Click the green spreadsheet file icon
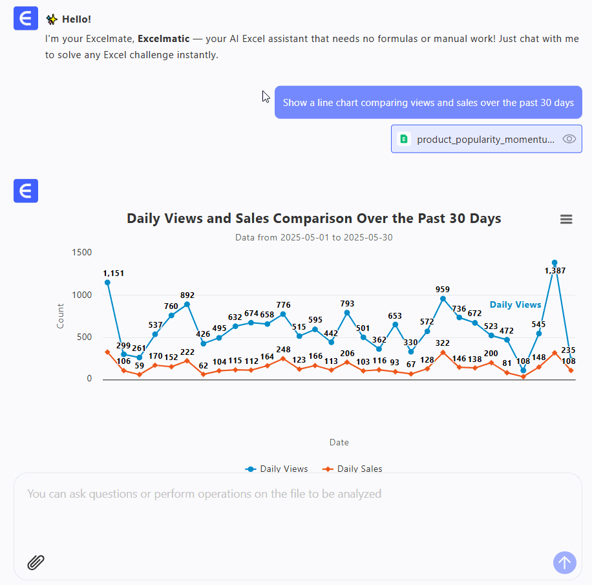 404,139
